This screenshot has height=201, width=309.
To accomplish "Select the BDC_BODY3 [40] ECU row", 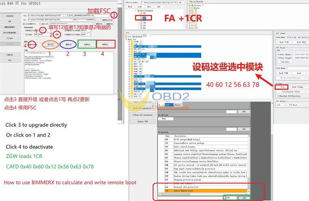I will click(x=167, y=47).
